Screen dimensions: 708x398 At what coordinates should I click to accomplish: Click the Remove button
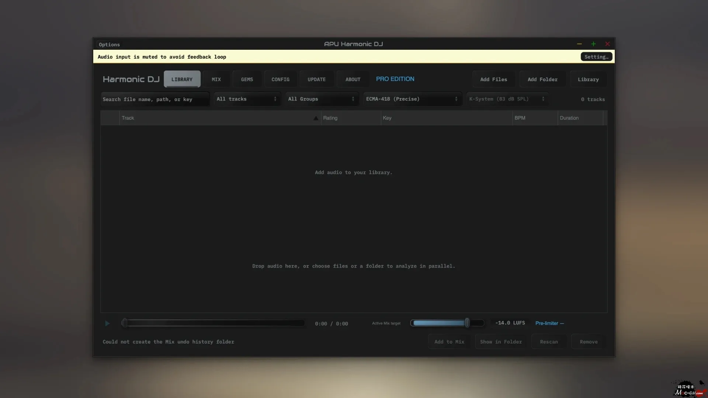click(589, 342)
